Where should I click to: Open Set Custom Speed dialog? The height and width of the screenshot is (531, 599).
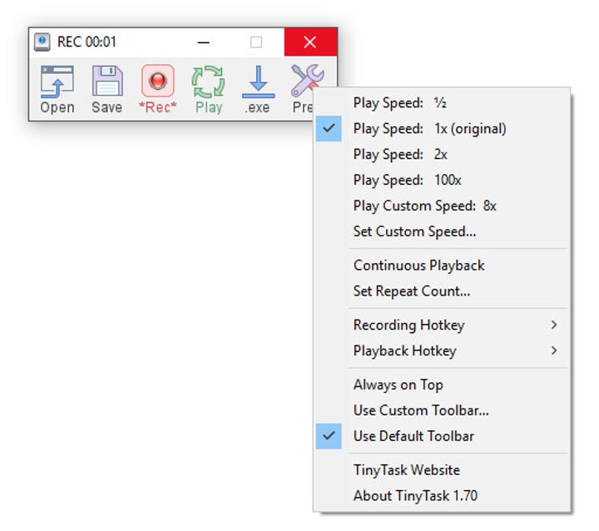click(414, 231)
